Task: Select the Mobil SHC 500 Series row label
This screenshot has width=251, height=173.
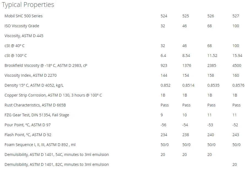Action: [x=23, y=16]
